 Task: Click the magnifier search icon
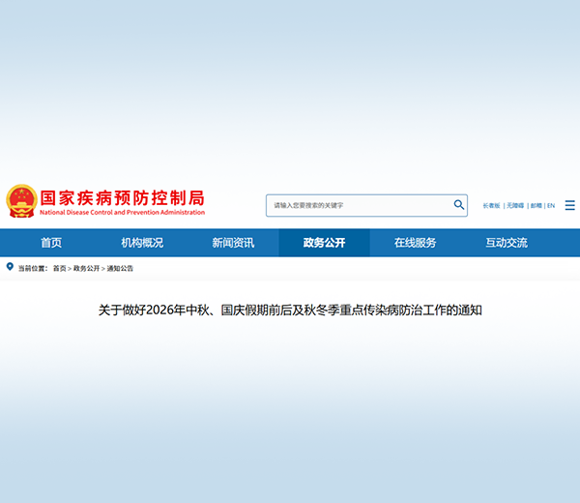click(x=458, y=205)
